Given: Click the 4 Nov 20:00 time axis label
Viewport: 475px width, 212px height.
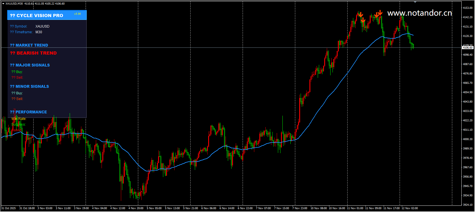Looking at the screenshot, I should pos(136,208).
